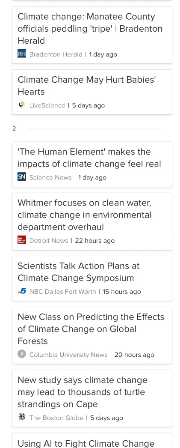Click the NBC 5 Dallas Fort Worth logo
This screenshot has height=448, width=180.
point(22,291)
